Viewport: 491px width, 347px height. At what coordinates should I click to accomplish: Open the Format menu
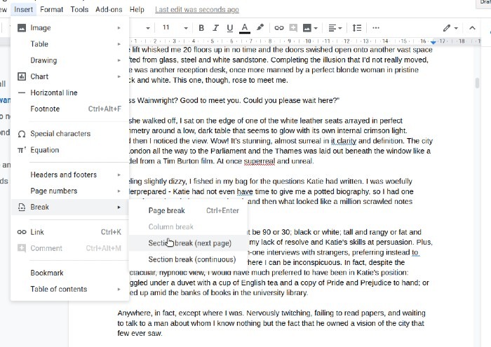point(51,9)
